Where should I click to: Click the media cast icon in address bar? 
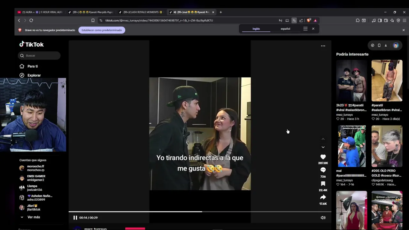click(287, 20)
